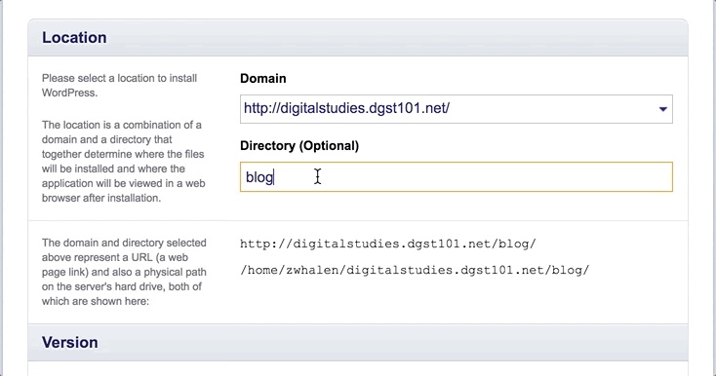Screen dimensions: 716x376
Task: Click into the Directory (Optional) field
Action: [x=457, y=177]
